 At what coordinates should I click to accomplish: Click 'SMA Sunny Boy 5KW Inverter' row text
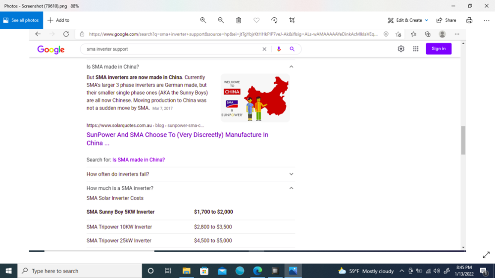121,212
